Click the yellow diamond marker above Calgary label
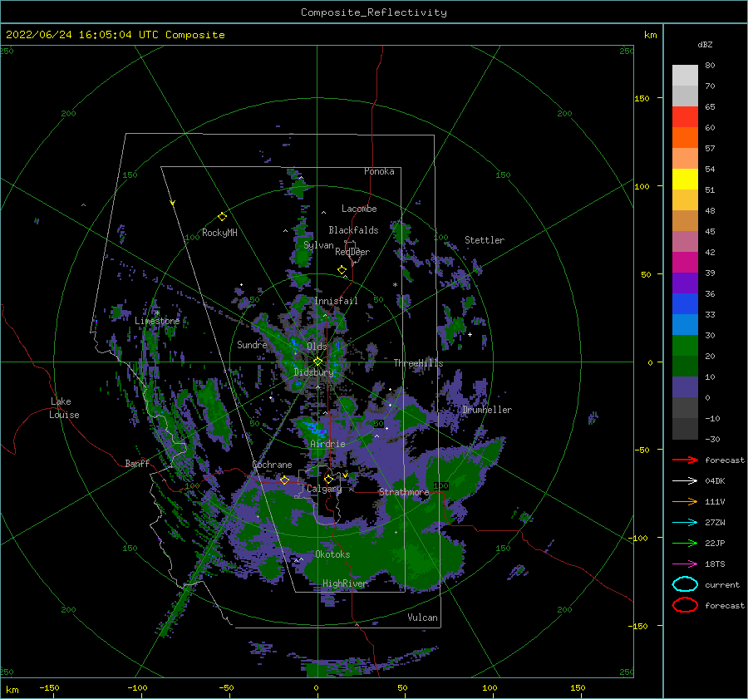This screenshot has width=748, height=699. (x=328, y=479)
